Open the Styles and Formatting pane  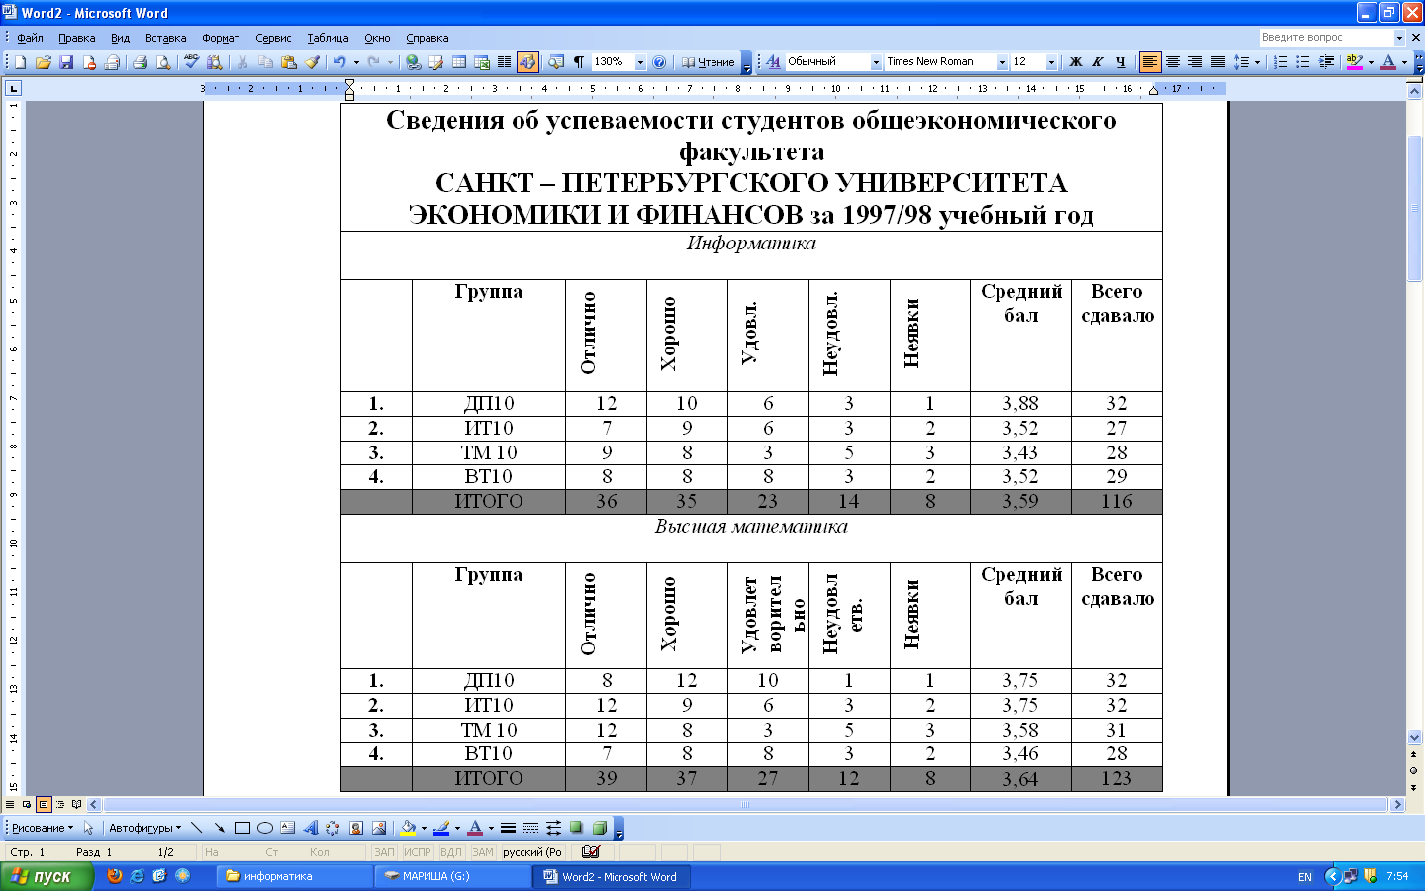(773, 62)
